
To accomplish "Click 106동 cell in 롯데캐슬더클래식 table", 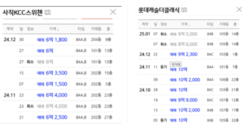I will point(224,80).
